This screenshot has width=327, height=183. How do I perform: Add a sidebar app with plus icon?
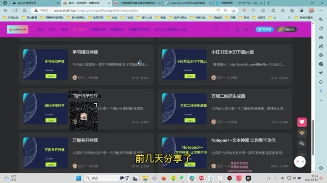click(x=321, y=100)
